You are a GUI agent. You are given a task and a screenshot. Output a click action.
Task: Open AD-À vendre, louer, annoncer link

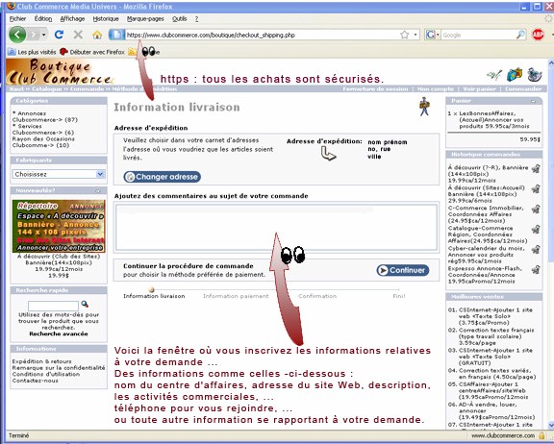(496, 410)
